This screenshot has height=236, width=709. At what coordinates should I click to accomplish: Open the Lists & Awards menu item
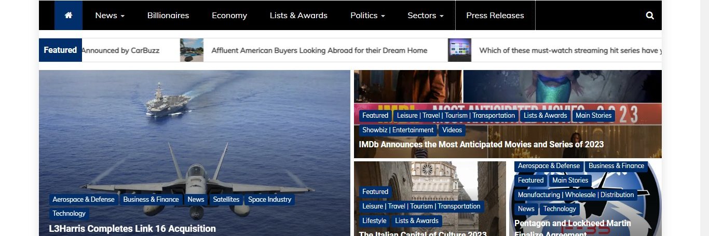pyautogui.click(x=298, y=16)
